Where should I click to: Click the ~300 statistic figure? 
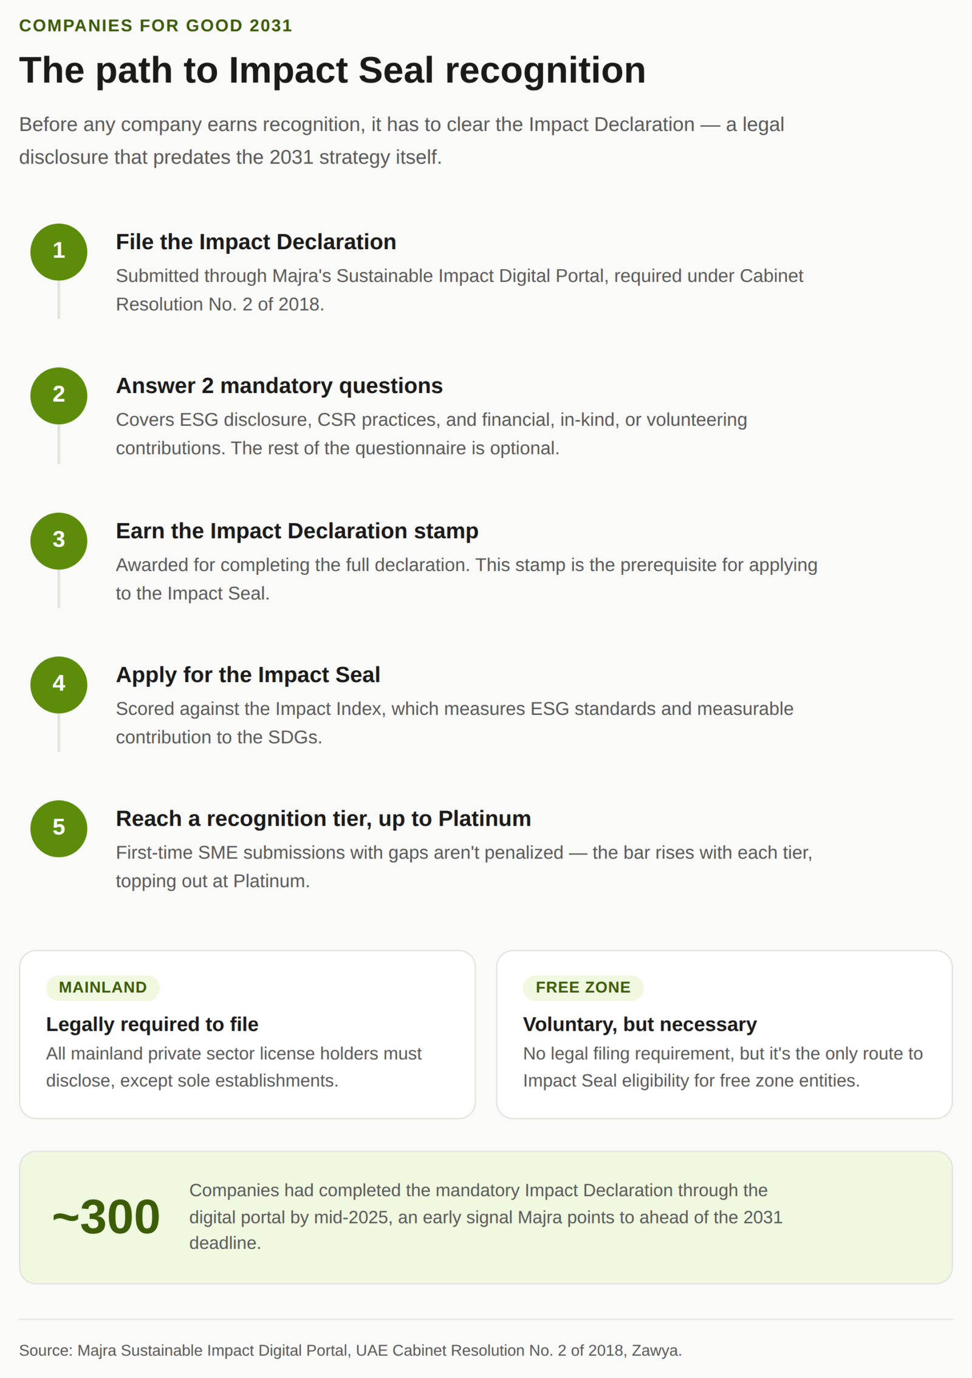point(106,1217)
